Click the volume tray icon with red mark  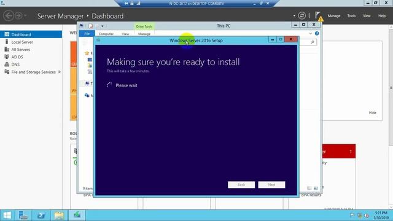[367, 215]
